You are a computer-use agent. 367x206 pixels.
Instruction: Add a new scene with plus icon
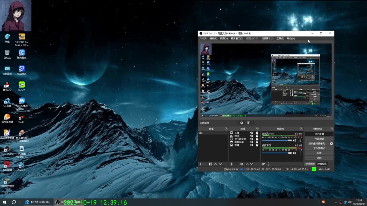coord(200,164)
